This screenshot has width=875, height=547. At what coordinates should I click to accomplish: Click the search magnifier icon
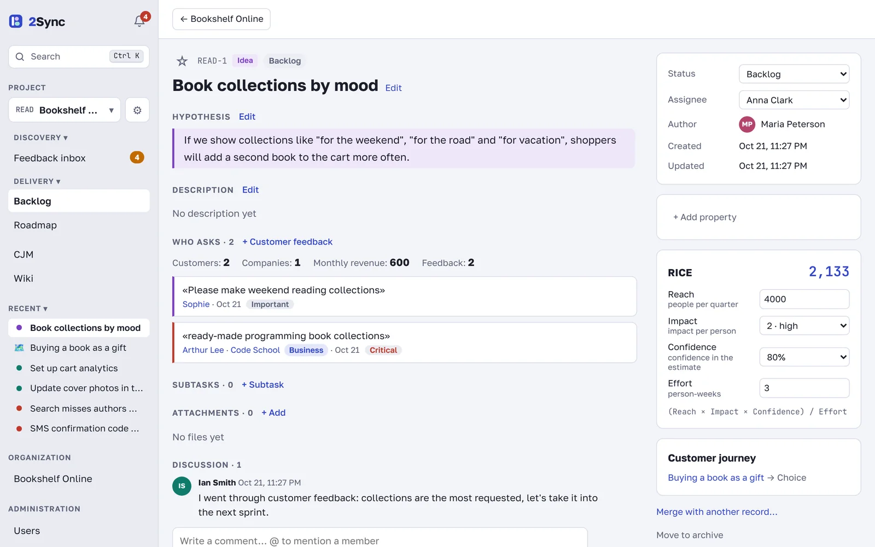tap(20, 56)
